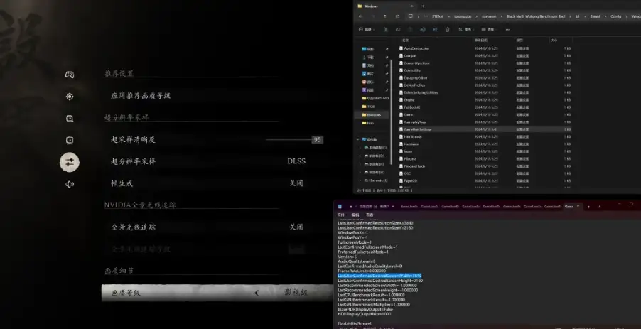Screen dimensions: 641x329
Task: Go up one folder level in File Explorer
Action: pos(384,16)
